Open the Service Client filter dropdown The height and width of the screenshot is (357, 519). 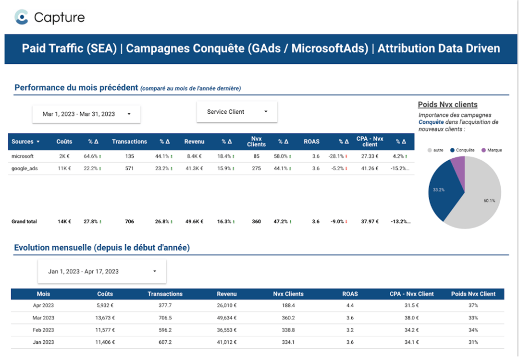pyautogui.click(x=237, y=111)
